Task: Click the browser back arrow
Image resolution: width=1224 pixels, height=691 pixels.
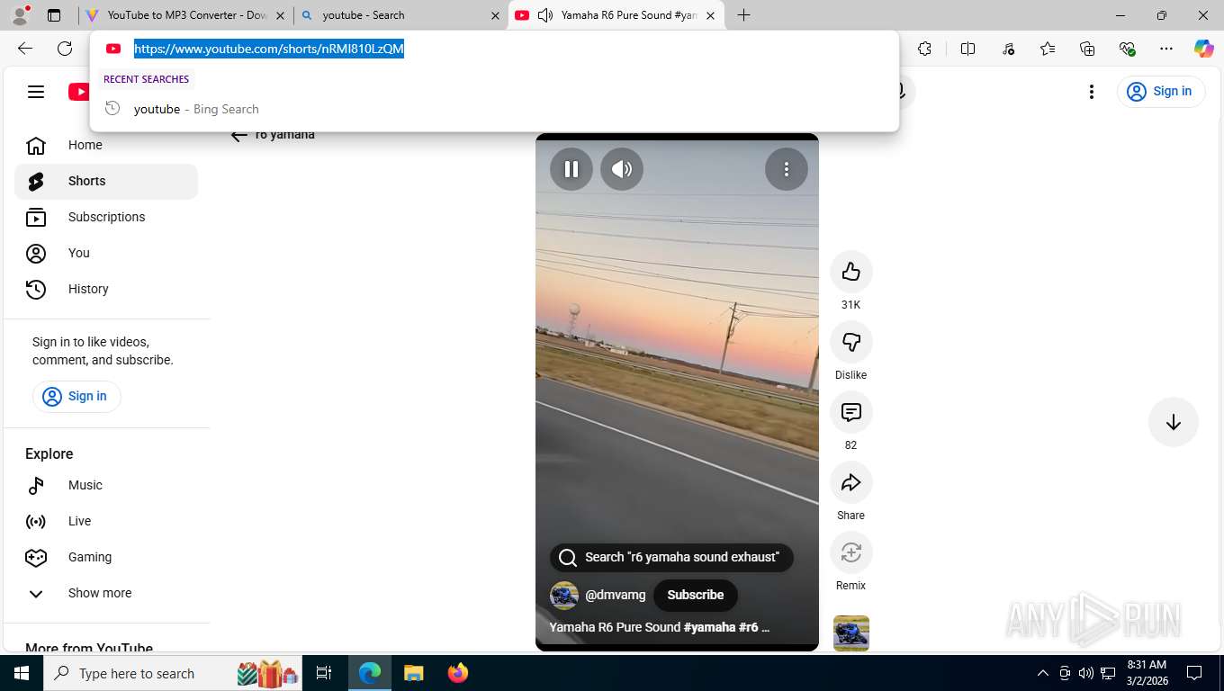Action: tap(25, 49)
